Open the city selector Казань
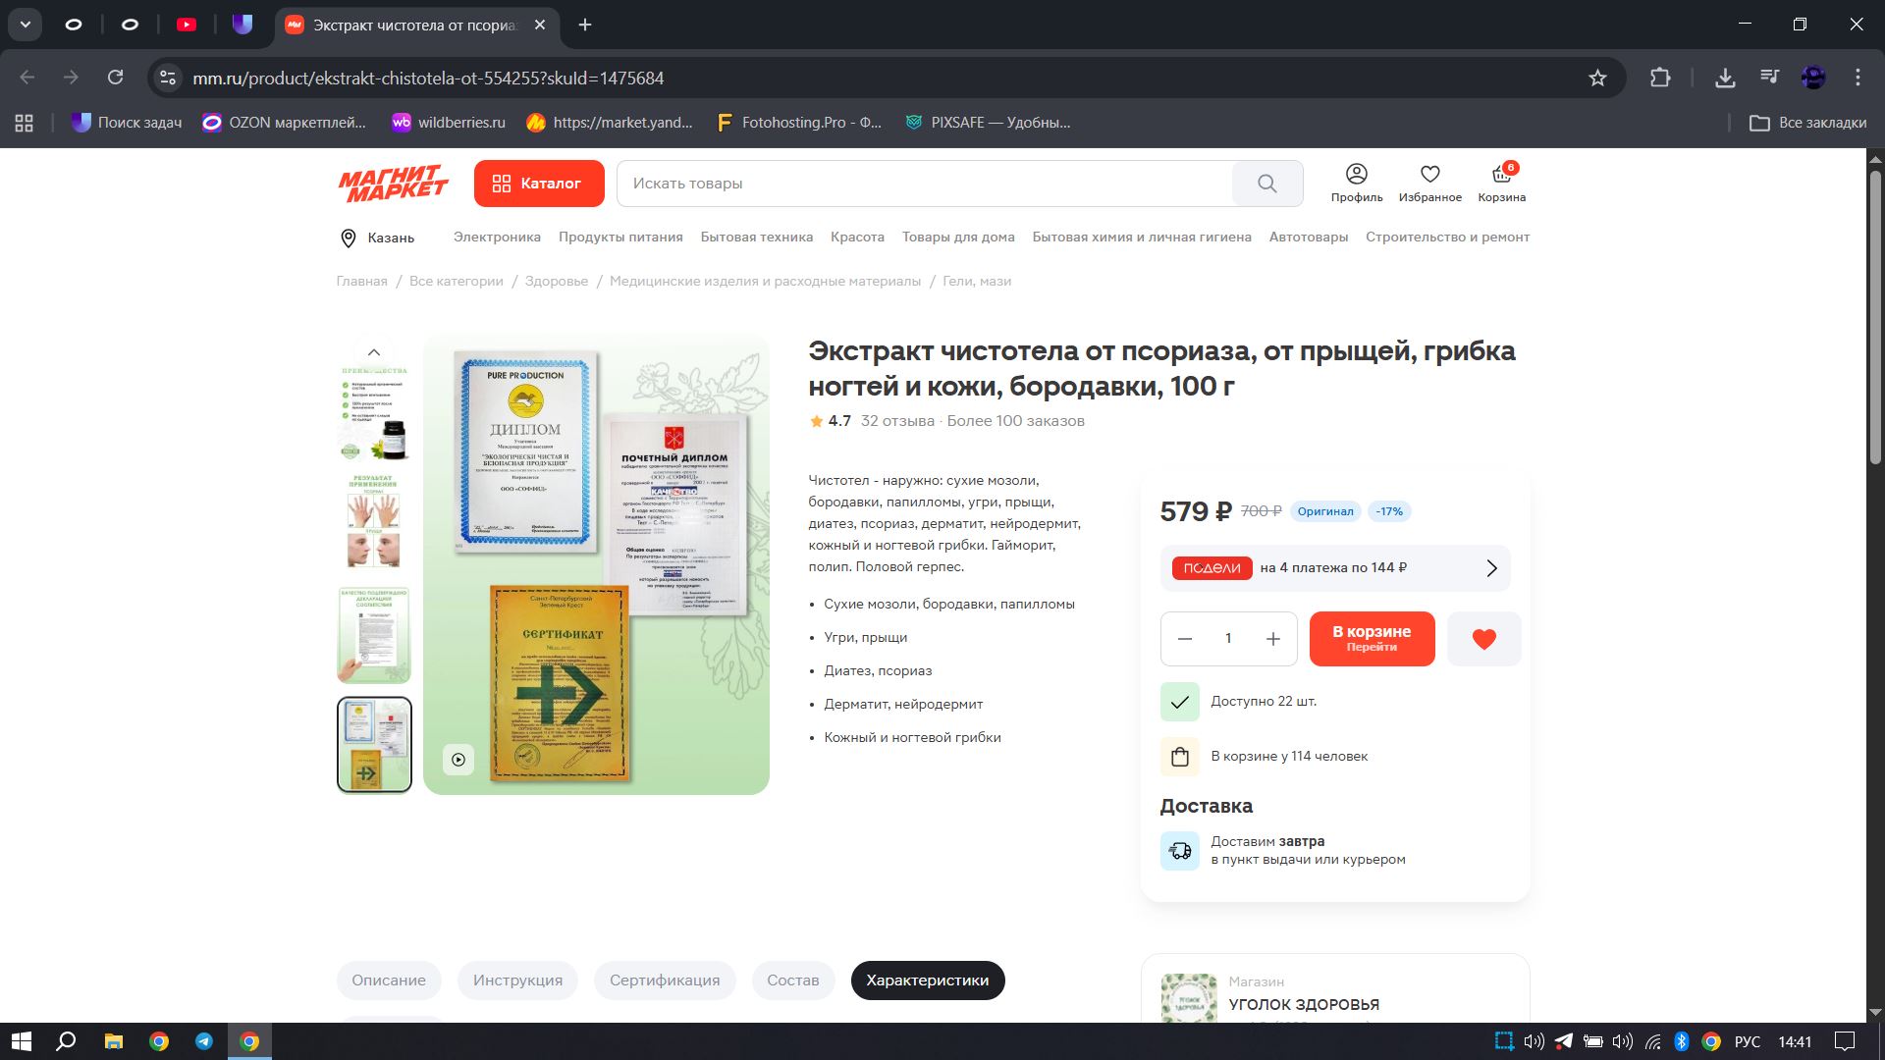This screenshot has width=1885, height=1060. (378, 238)
